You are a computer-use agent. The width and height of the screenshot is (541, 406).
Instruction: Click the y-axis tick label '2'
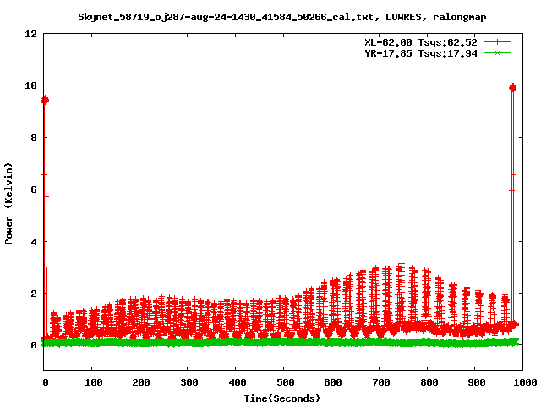point(34,294)
